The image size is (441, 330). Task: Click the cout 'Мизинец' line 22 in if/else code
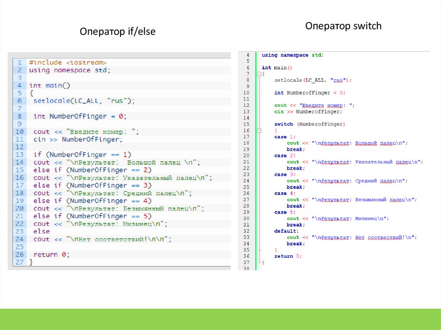point(100,224)
